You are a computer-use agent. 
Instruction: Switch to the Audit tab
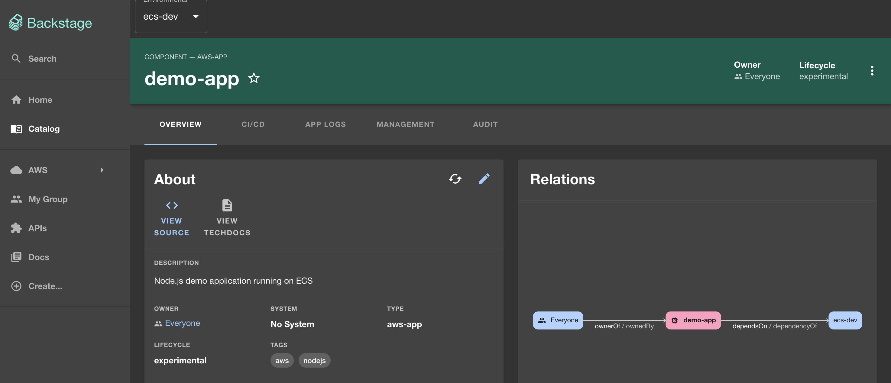pyautogui.click(x=485, y=124)
